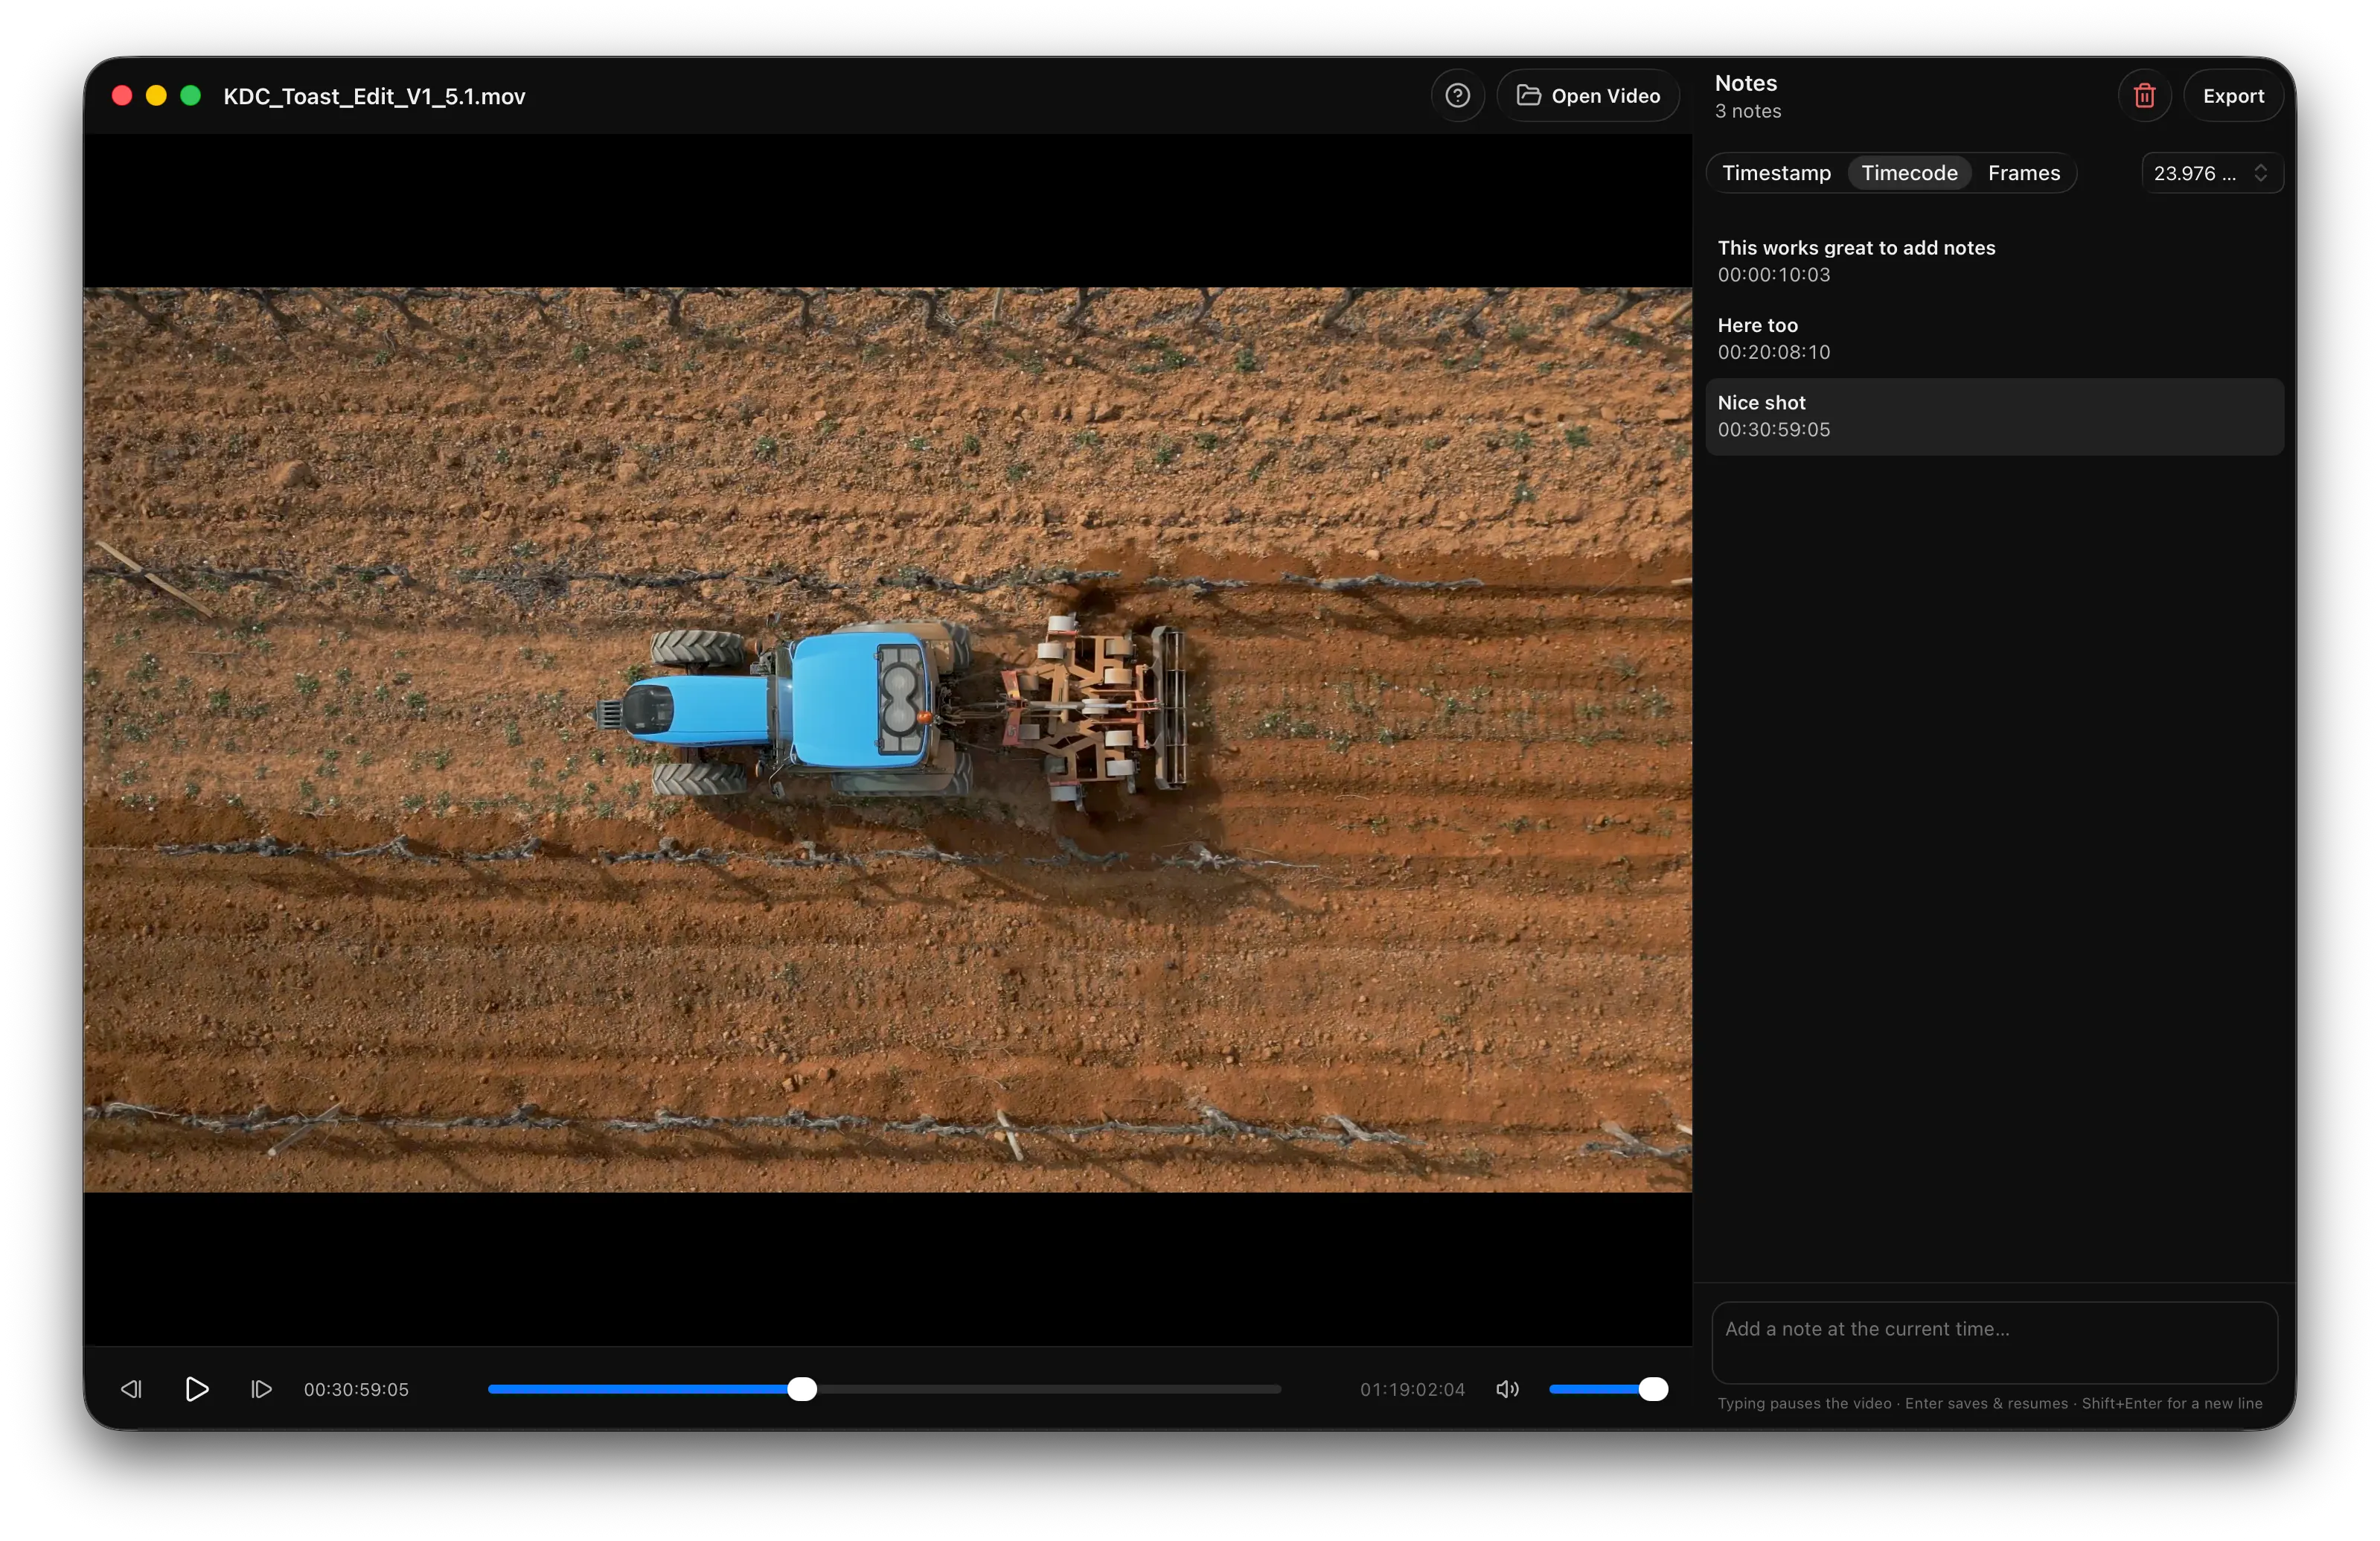Click the Export button
The image size is (2380, 1541).
click(2233, 96)
